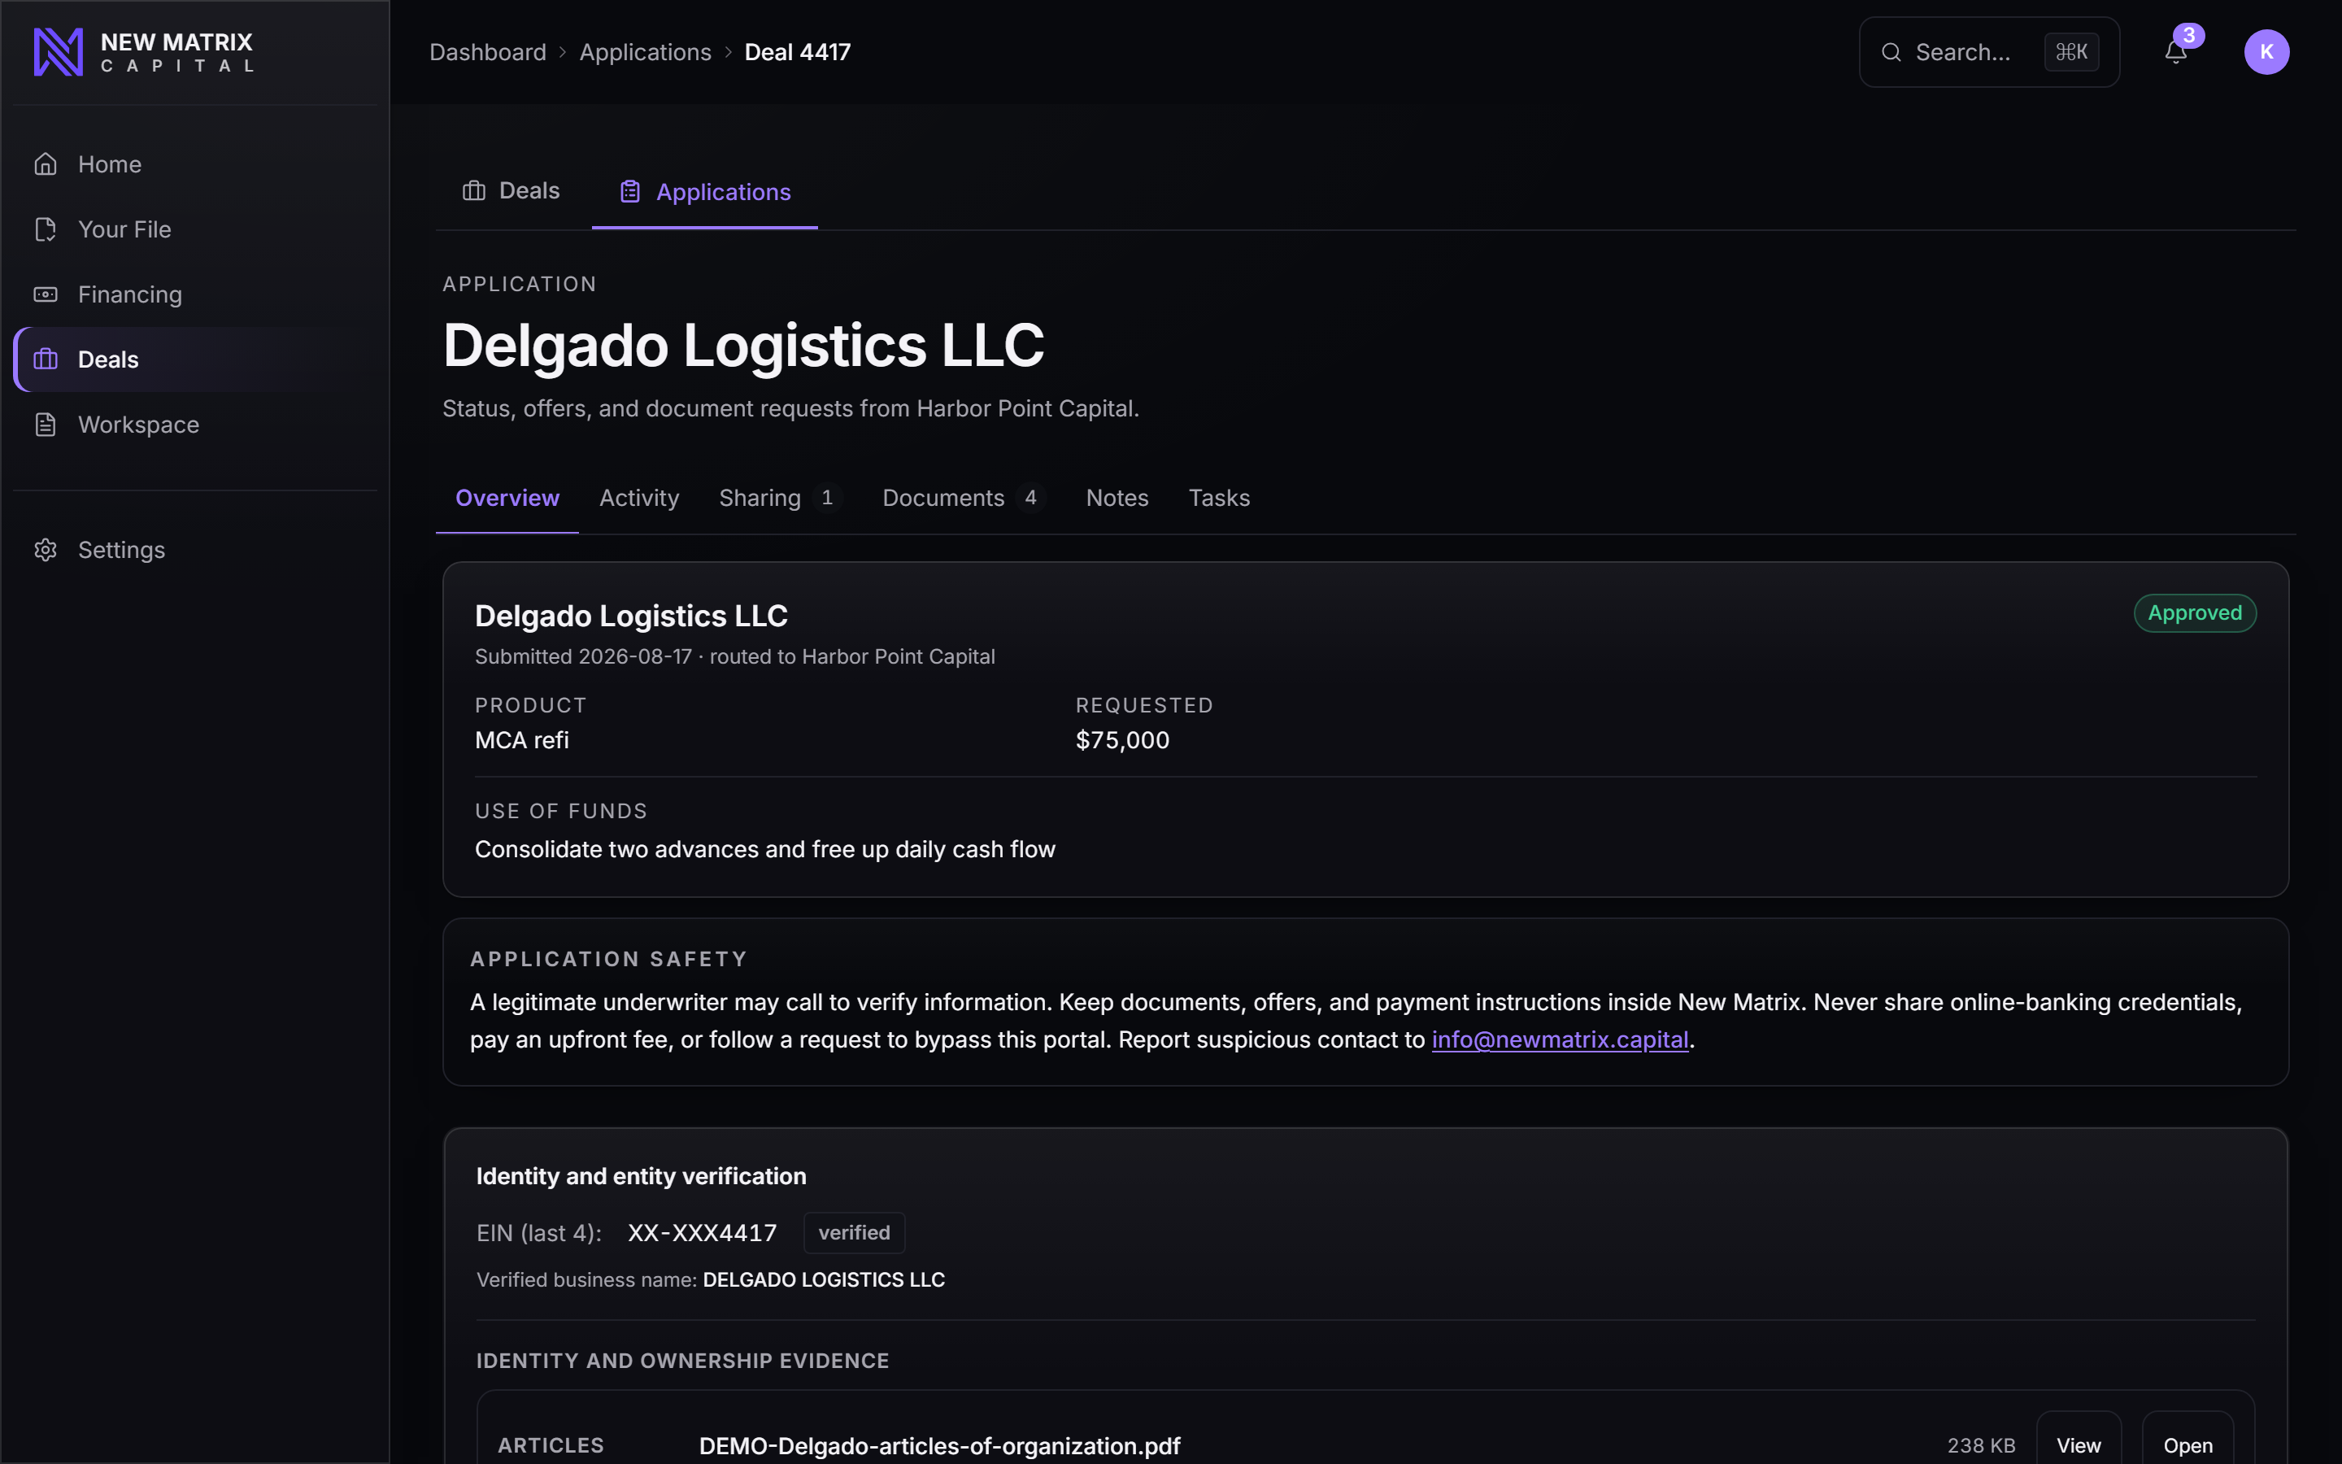Viewport: 2342px width, 1464px height.
Task: Click the Documents tab count badge 4
Action: pos(1030,498)
